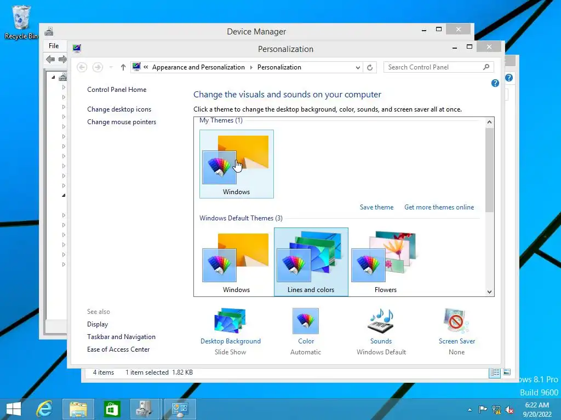
Task: Select the Windows theme under Windows Default Themes
Action: point(237,262)
